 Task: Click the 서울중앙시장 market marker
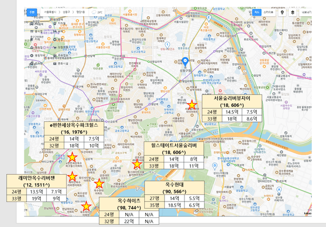point(103,44)
